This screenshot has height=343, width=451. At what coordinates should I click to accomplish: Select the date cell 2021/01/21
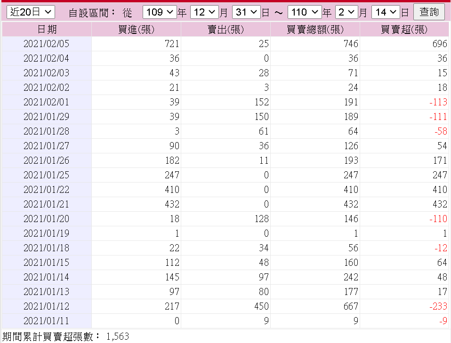pyautogui.click(x=46, y=204)
